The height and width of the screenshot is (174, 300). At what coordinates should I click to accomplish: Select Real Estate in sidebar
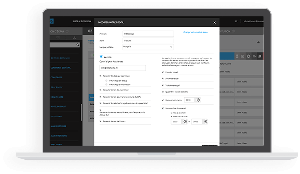56,145
